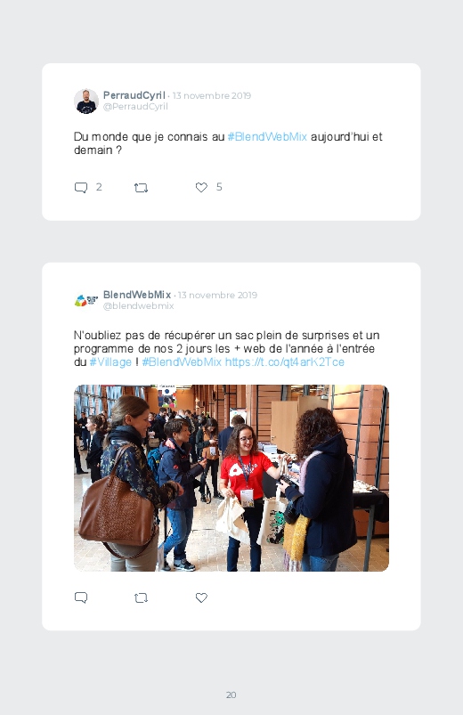Open the #BlendWebMix hashtag in the second tweet
Viewport: 463px width, 715px height.
point(182,362)
